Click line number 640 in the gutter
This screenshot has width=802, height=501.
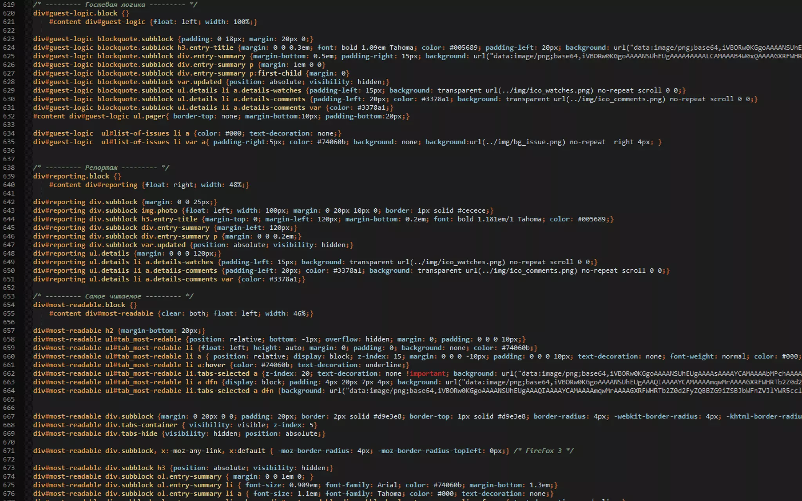click(x=9, y=185)
